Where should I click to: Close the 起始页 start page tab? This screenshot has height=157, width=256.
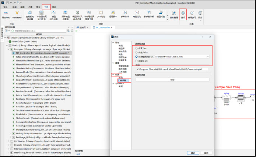coord(87,28)
